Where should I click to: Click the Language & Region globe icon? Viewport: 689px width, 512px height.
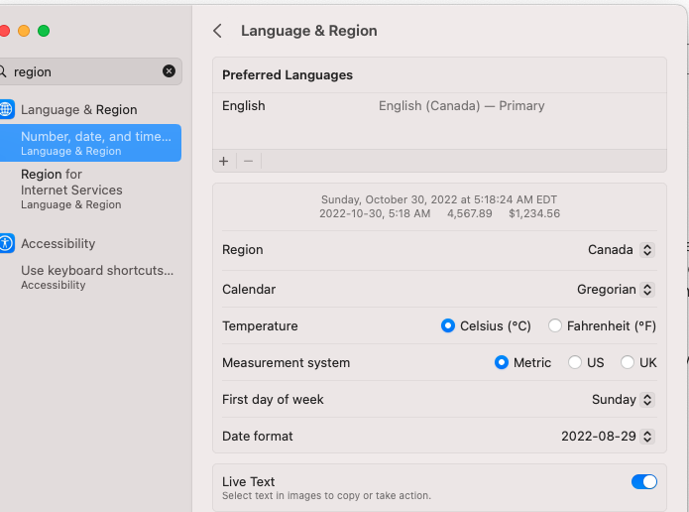click(x=6, y=109)
